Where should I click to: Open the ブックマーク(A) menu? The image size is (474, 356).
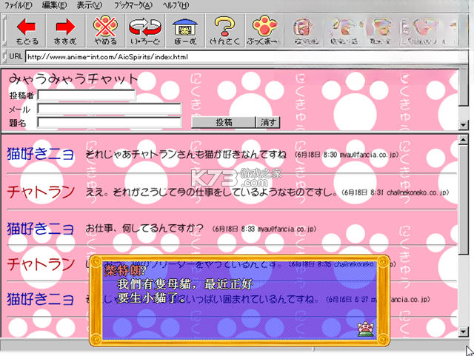133,5
